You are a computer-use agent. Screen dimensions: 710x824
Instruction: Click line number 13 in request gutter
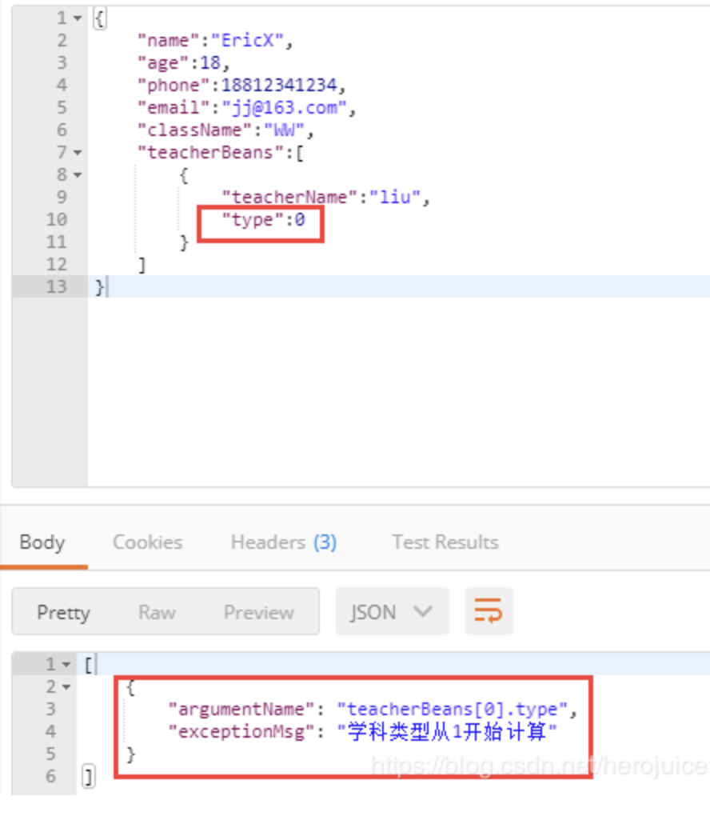click(x=57, y=287)
